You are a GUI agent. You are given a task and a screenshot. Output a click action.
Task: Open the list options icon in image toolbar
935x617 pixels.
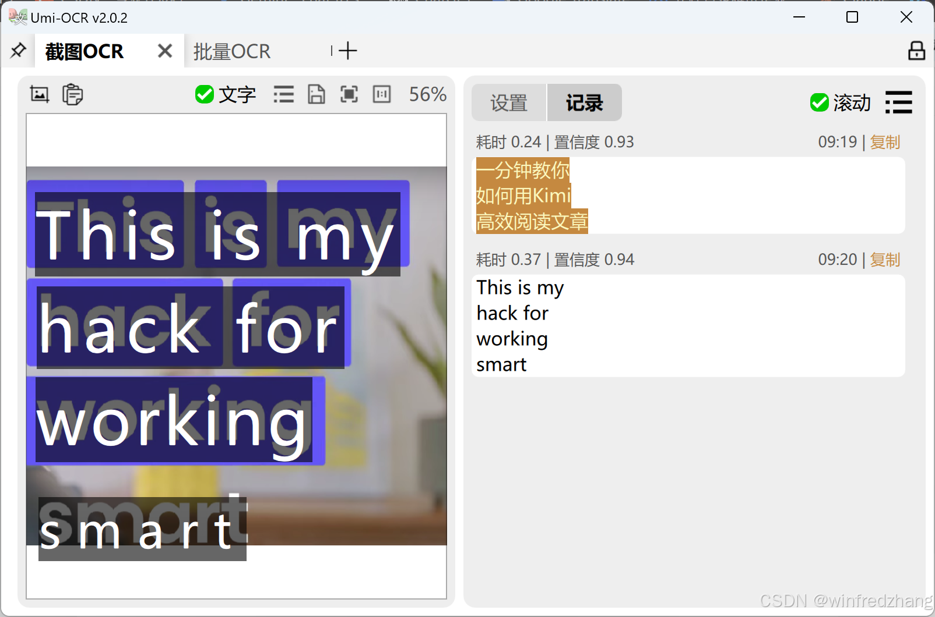(284, 94)
